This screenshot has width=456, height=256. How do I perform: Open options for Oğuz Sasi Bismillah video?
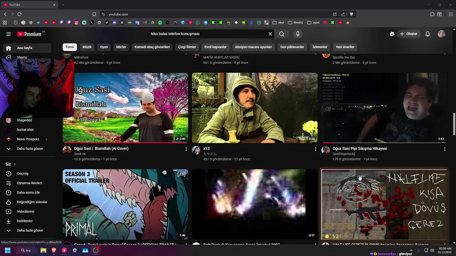pyautogui.click(x=186, y=149)
